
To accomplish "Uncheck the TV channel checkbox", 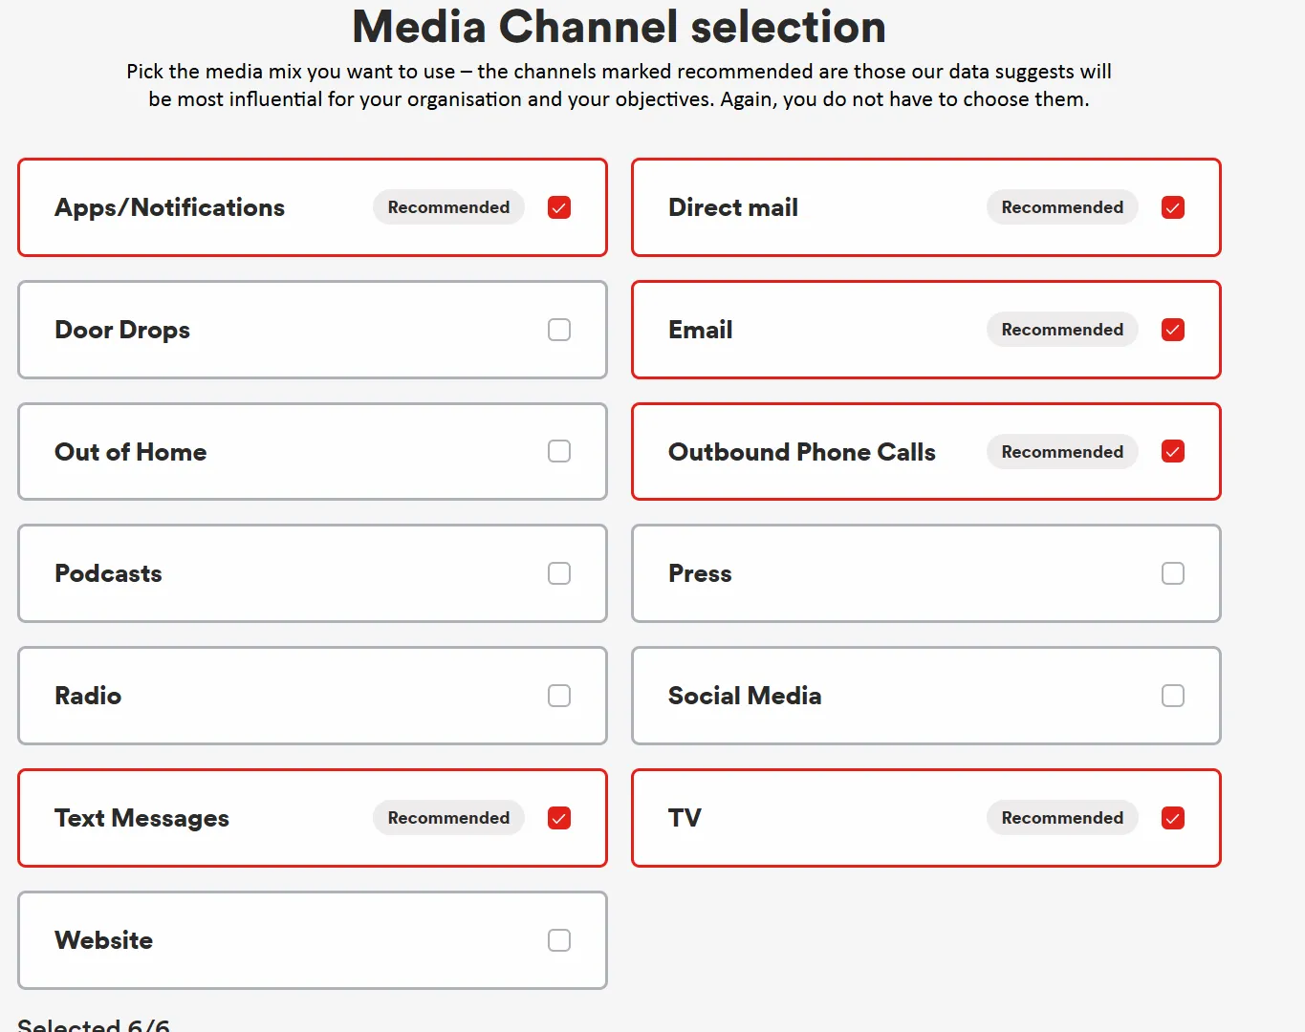I will point(1173,818).
